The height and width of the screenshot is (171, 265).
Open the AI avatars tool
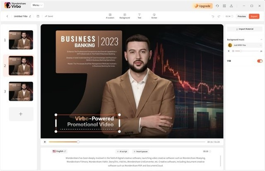(110, 16)
